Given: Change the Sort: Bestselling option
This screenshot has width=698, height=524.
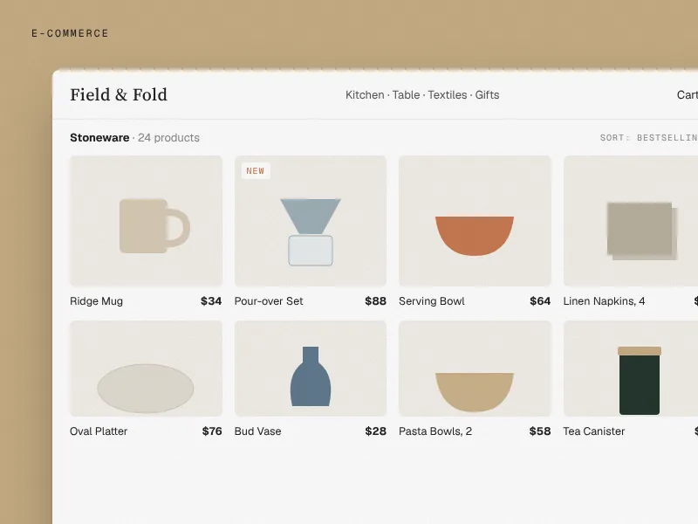Looking at the screenshot, I should (648, 138).
